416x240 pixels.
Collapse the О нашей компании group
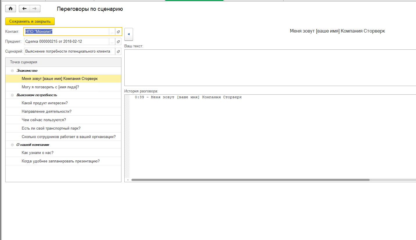pyautogui.click(x=12, y=145)
